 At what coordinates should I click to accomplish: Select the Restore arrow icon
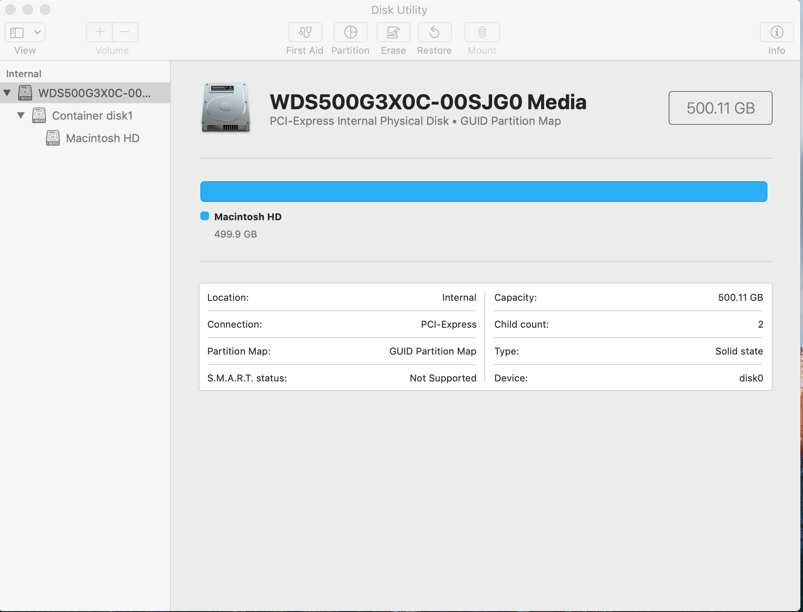434,33
